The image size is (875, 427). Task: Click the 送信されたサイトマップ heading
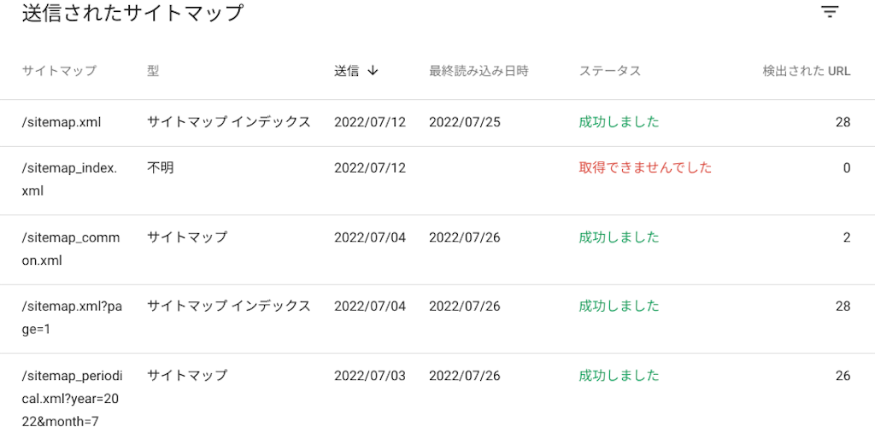click(x=132, y=13)
